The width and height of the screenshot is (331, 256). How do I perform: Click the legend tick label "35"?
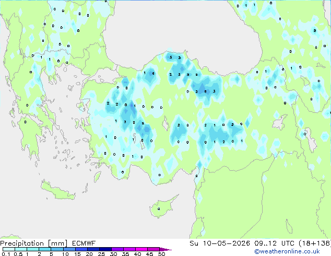(x=125, y=254)
